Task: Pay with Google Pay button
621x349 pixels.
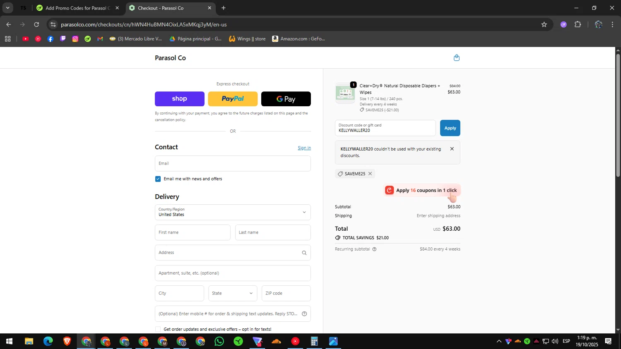Action: 286,99
